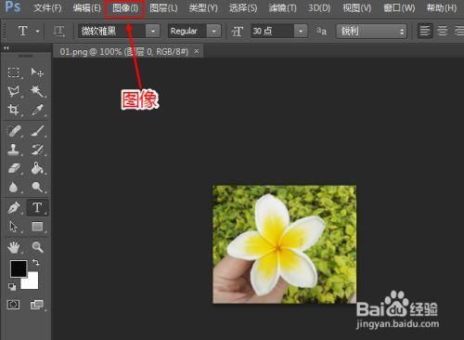Change the screen mode
This screenshot has width=464, height=340.
pos(37,305)
